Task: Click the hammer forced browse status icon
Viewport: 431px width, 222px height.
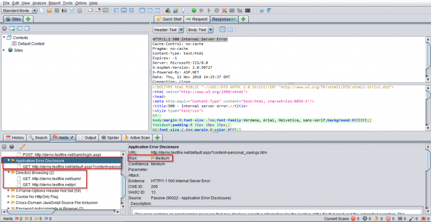Action: tap(412, 219)
